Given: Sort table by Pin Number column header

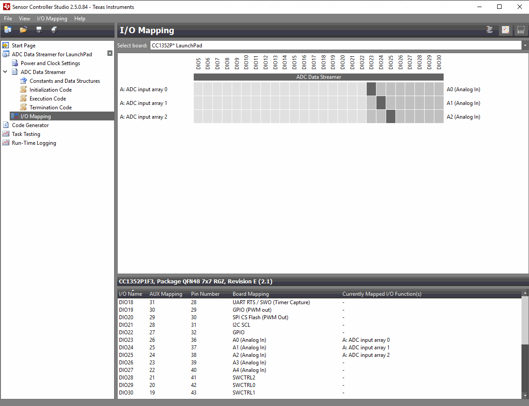Looking at the screenshot, I should [x=205, y=294].
